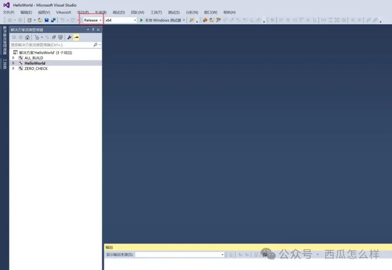Open the 调试(D) debug menu

(x=119, y=12)
